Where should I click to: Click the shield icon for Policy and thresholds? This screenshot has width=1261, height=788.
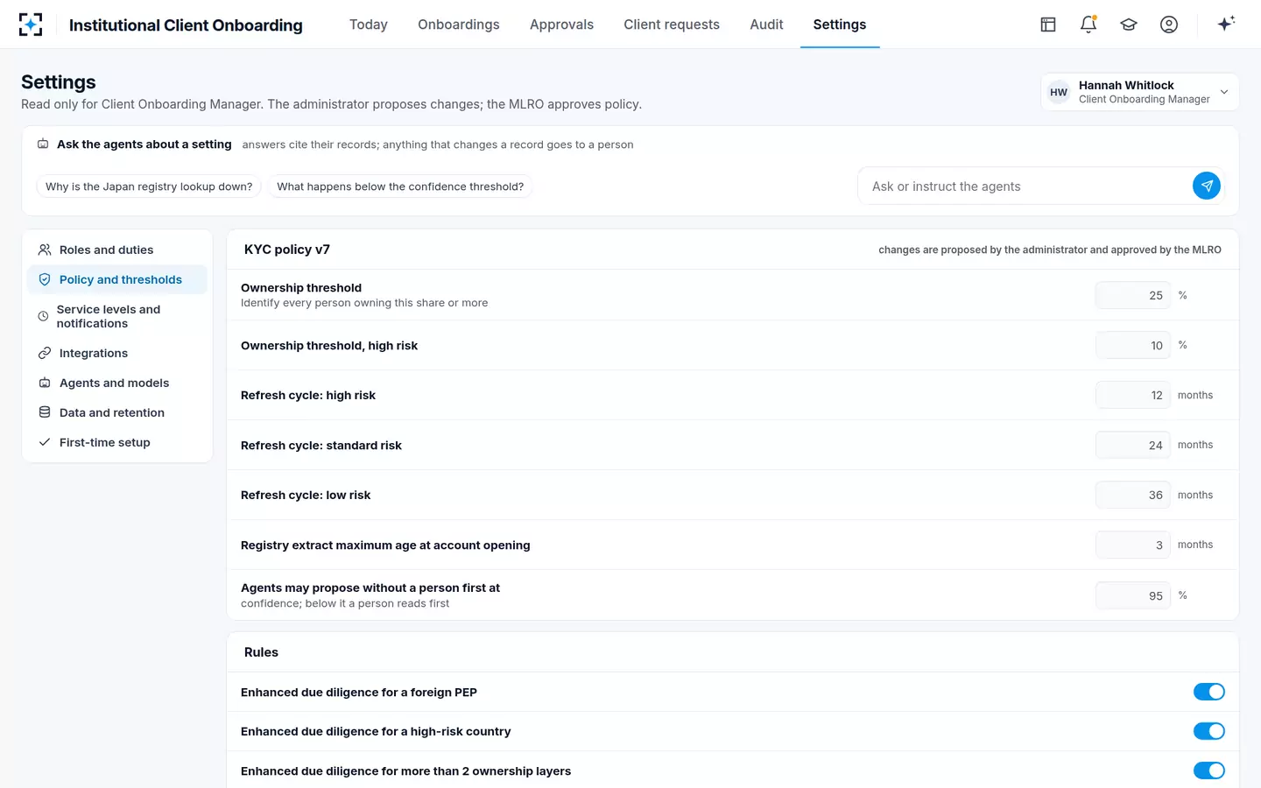pos(45,279)
